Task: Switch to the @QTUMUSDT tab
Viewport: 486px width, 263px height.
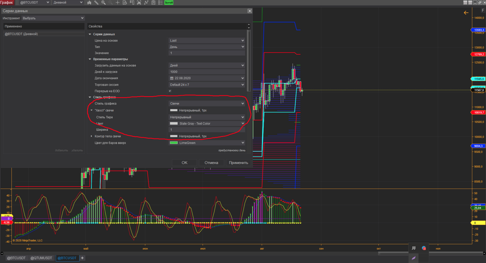Action: pyautogui.click(x=41, y=258)
